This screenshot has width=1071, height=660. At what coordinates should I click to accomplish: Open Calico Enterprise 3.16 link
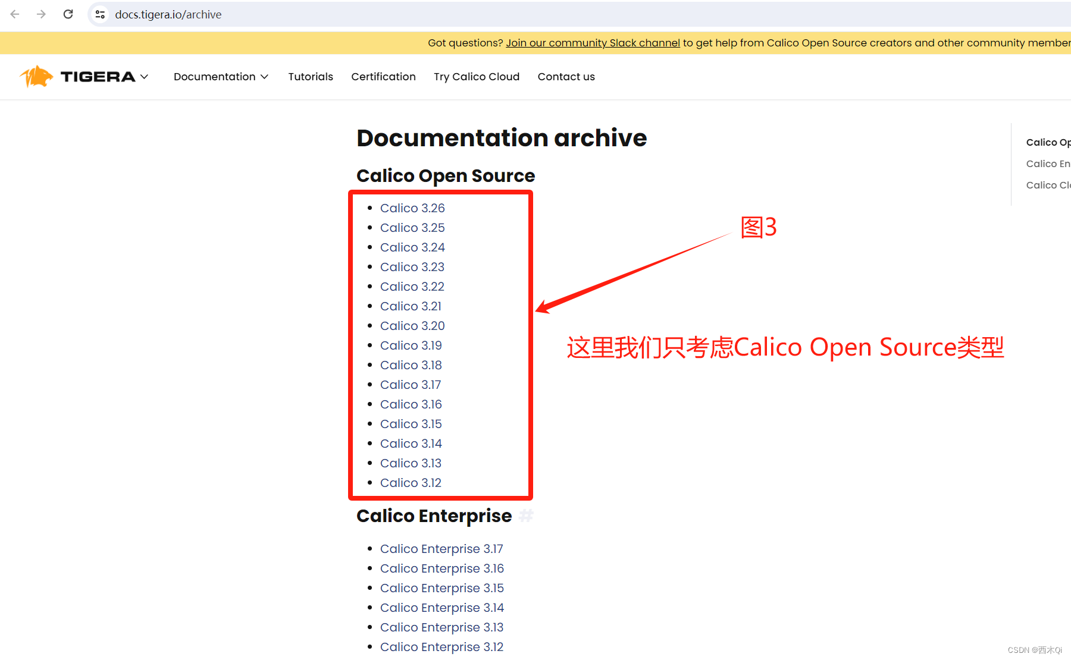442,568
